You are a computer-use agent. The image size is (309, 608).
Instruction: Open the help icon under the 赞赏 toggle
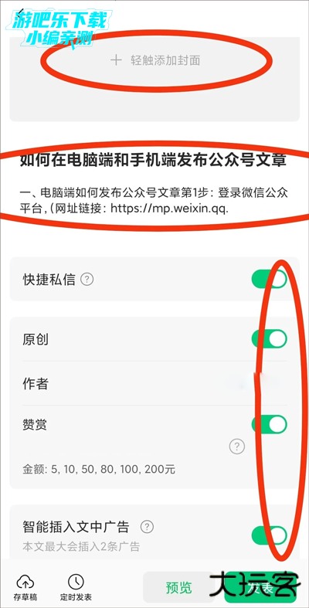[x=237, y=447]
